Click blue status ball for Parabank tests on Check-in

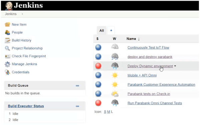pos(98,94)
